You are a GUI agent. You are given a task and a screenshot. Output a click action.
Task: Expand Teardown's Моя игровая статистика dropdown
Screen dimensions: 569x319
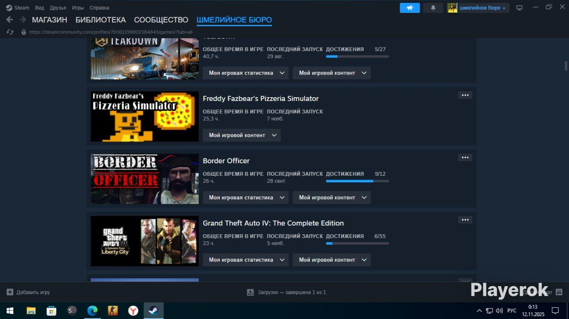coord(246,73)
